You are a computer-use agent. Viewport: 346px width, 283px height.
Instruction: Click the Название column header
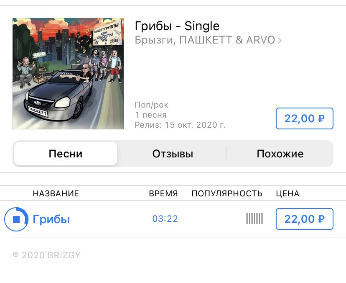(x=56, y=193)
